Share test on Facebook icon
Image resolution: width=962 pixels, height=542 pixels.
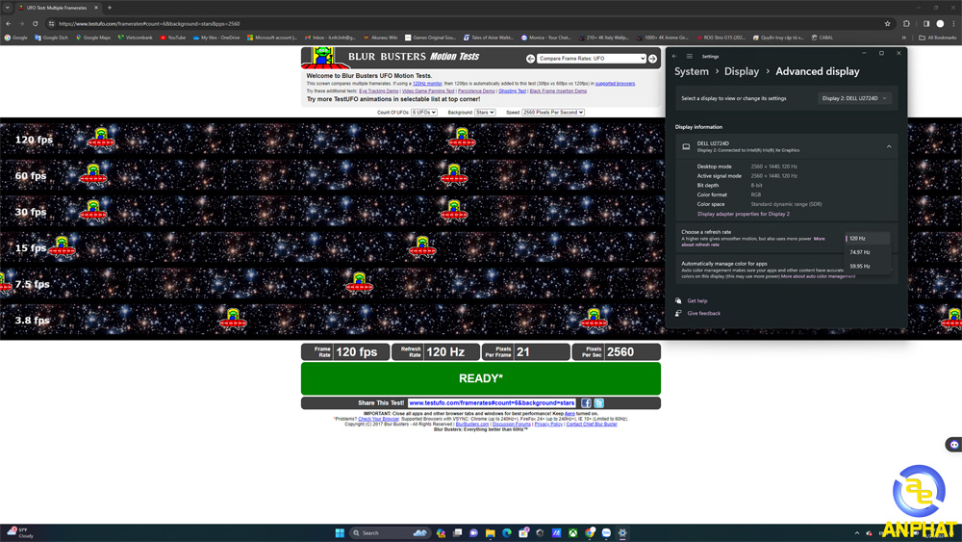[x=586, y=402]
